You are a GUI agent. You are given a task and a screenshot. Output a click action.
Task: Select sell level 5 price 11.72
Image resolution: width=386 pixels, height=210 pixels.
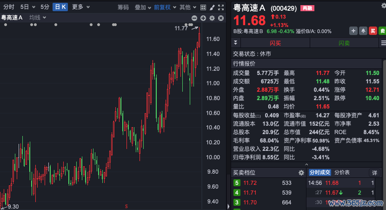[x=250, y=183]
